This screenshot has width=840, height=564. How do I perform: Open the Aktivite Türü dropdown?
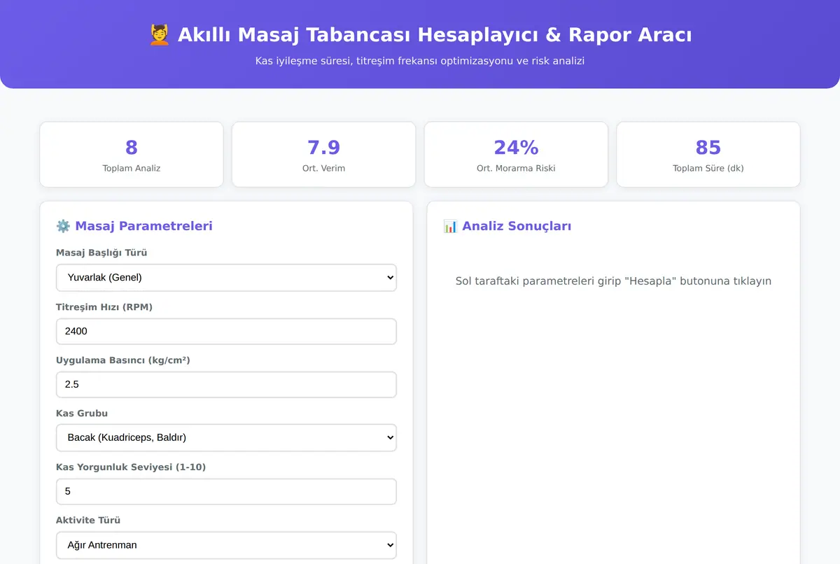[226, 544]
